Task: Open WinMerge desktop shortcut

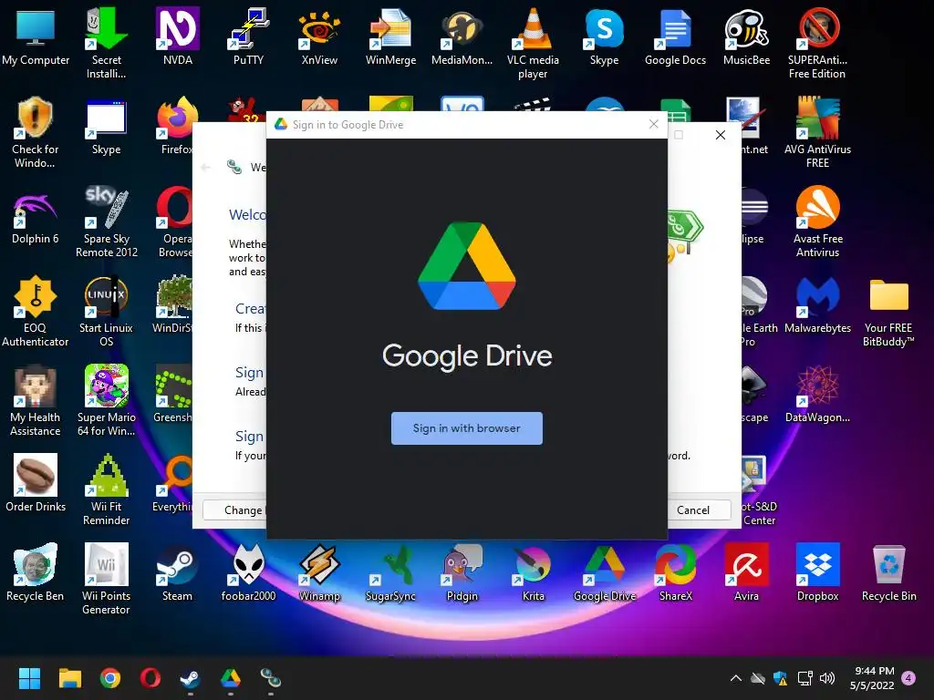Action: [x=390, y=36]
